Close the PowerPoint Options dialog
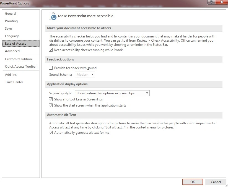Screen dimensions: 228x187 tap(222, 3)
